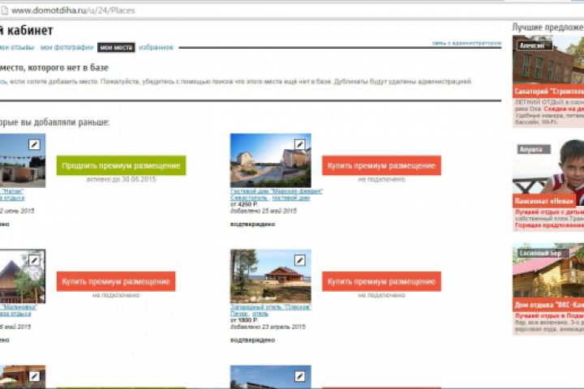Select the active "мои места" tab

(x=116, y=47)
